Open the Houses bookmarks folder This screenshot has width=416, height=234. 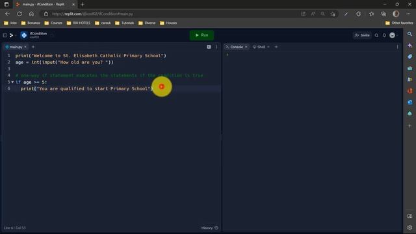(168, 23)
